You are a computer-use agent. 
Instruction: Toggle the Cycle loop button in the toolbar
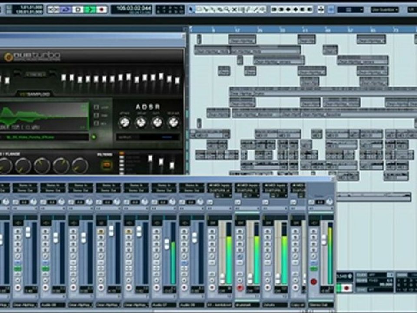coord(65,10)
